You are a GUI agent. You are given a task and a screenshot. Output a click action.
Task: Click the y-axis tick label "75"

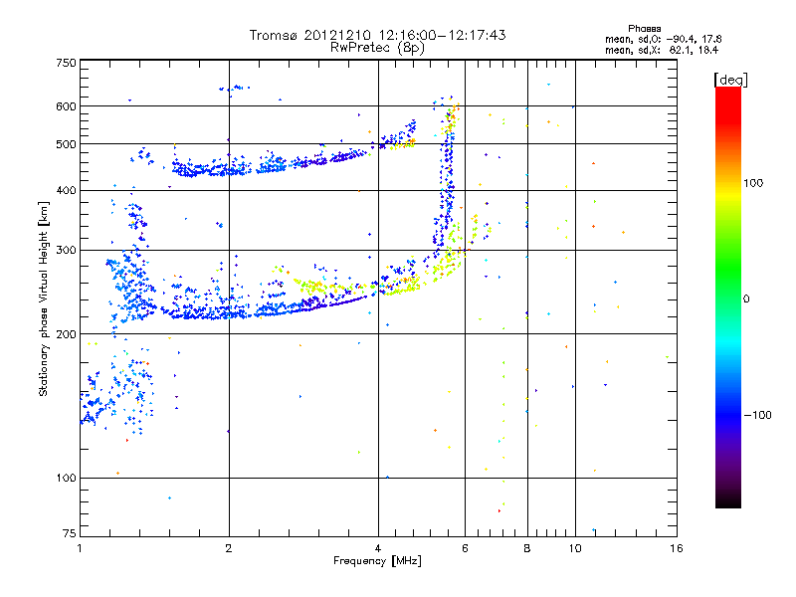[70, 533]
